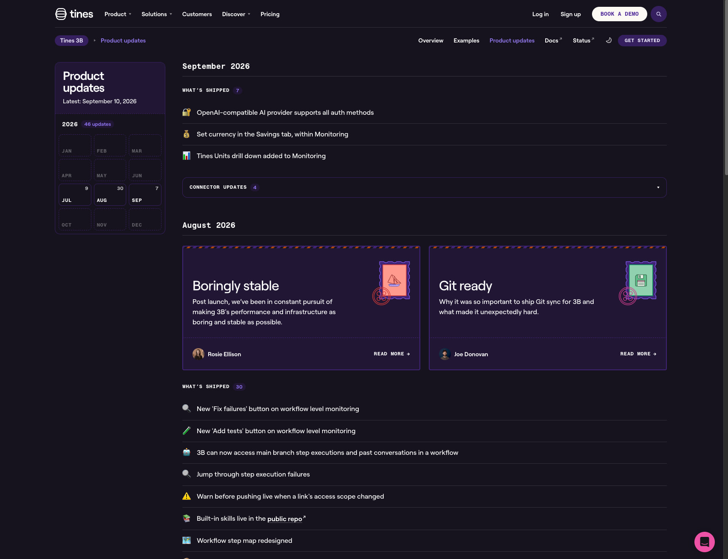The width and height of the screenshot is (728, 559).
Task: Click the 'August 2026' heading
Action: 209,225
